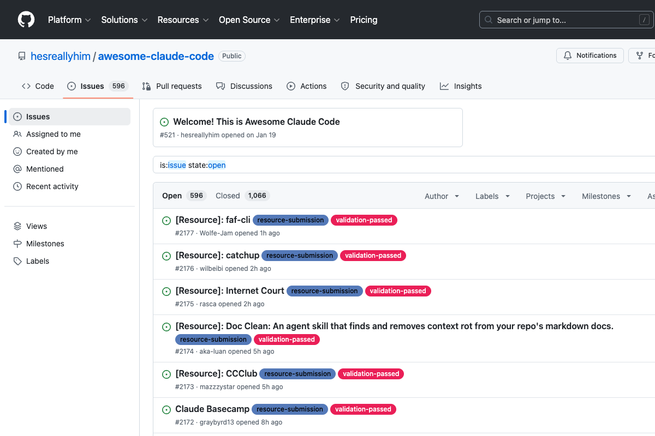The width and height of the screenshot is (655, 436).
Task: Click resource-submission label on faf-cli issue
Action: (290, 220)
